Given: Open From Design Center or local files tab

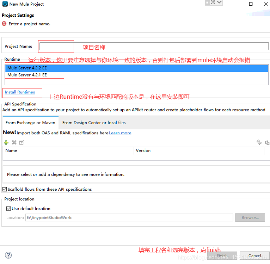Looking at the screenshot, I should 94,123.
